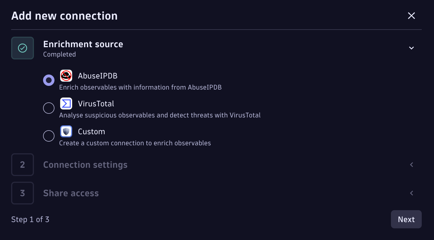This screenshot has width=434, height=240.
Task: Click 'Enrich observables with information from AbuseIPDB' text
Action: click(x=140, y=87)
